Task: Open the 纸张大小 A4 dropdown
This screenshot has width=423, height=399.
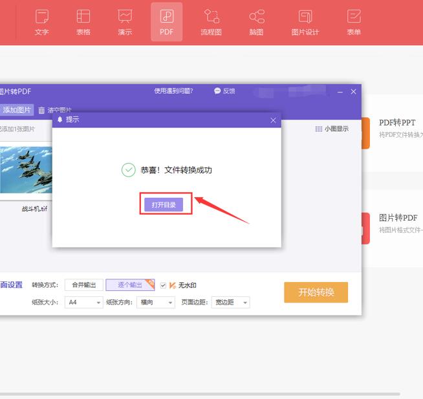Action: pyautogui.click(x=84, y=303)
